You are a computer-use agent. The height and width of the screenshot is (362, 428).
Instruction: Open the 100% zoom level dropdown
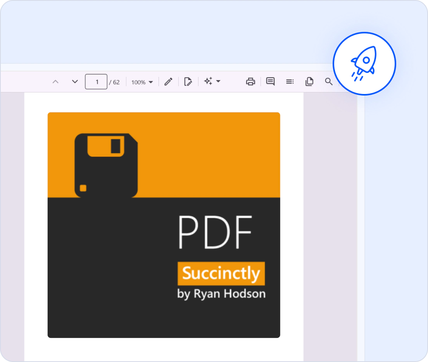pyautogui.click(x=142, y=82)
